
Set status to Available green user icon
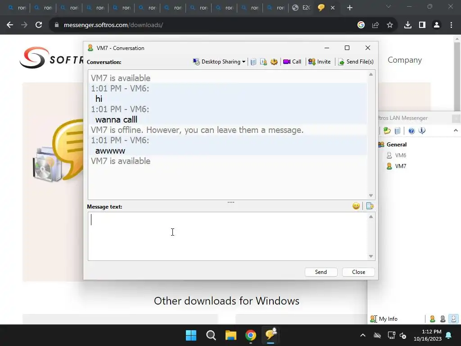[x=433, y=319]
